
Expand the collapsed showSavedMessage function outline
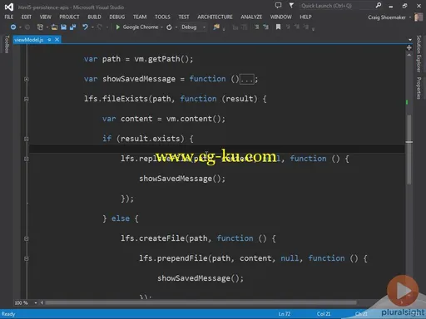click(x=27, y=79)
